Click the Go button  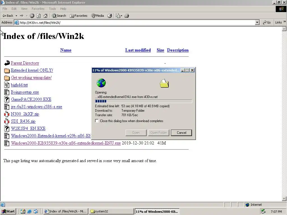pyautogui.click(x=267, y=22)
